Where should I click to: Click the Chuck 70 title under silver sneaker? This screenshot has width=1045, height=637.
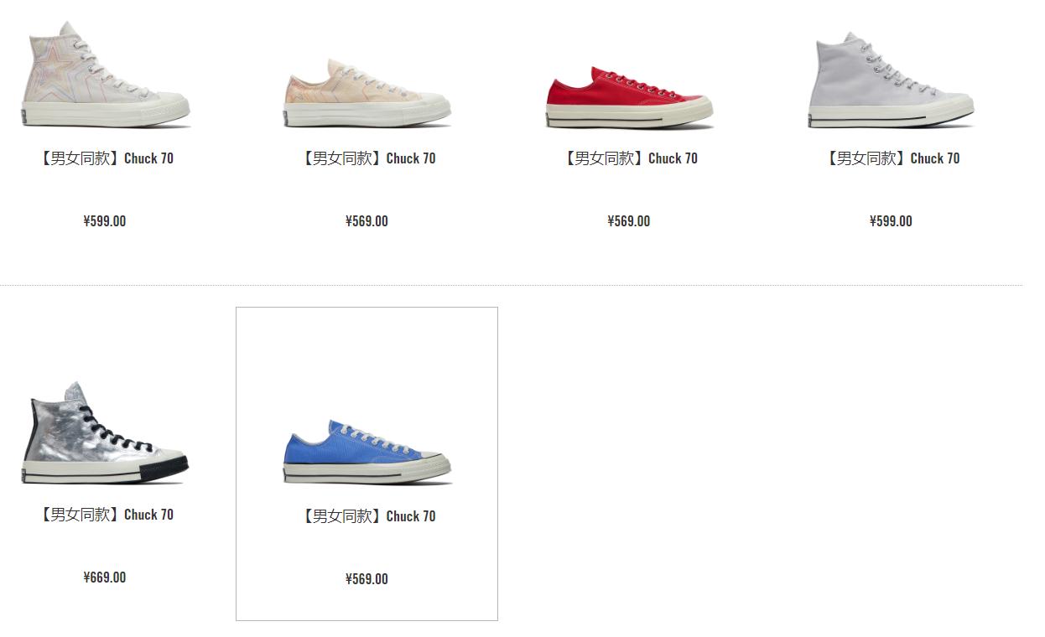pos(106,515)
